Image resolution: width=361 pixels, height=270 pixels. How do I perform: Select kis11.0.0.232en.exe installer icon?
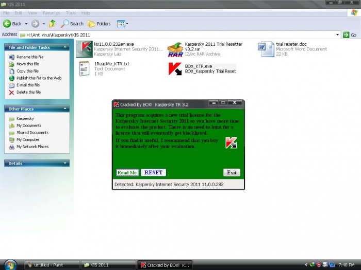pyautogui.click(x=84, y=49)
